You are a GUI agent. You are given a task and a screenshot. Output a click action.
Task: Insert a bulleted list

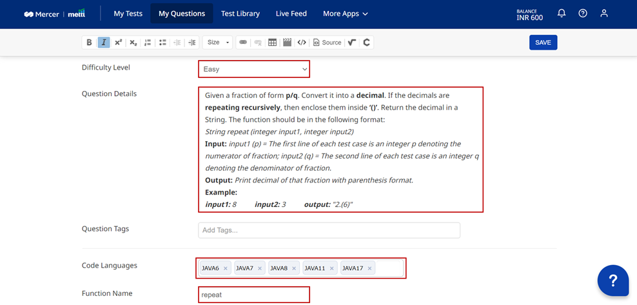[162, 43]
